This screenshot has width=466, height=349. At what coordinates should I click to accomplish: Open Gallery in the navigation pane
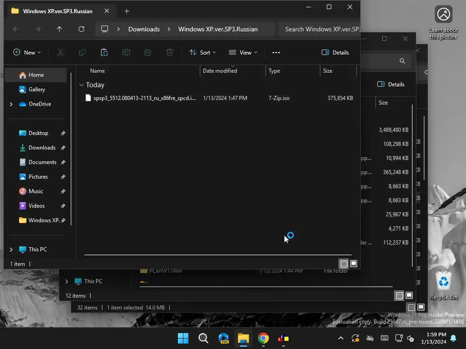coord(36,90)
